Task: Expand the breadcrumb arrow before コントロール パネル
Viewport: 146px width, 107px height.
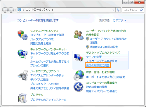Action: click(23, 10)
